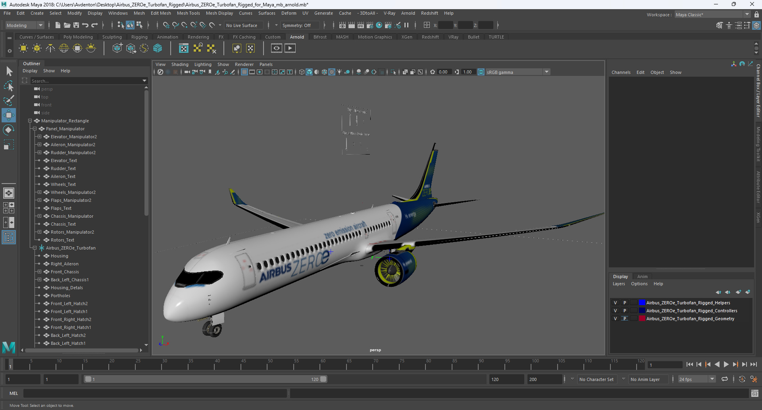Open the Arnold RenderView icon

point(277,48)
